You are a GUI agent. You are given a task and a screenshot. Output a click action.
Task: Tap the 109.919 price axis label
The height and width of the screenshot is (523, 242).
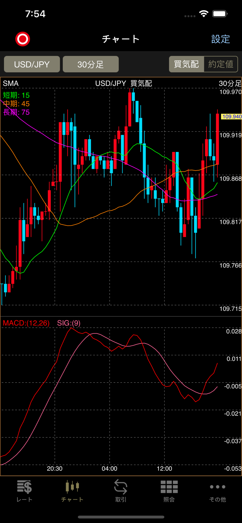[x=230, y=135]
